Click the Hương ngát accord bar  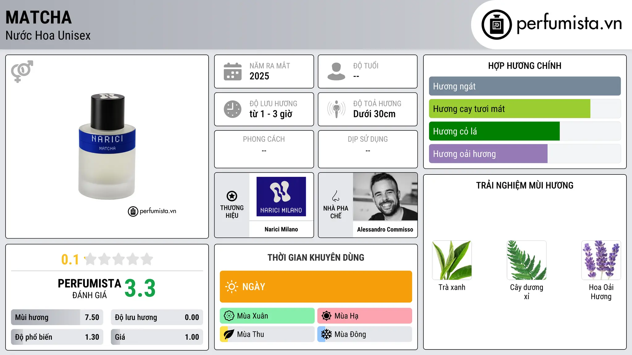pos(525,86)
